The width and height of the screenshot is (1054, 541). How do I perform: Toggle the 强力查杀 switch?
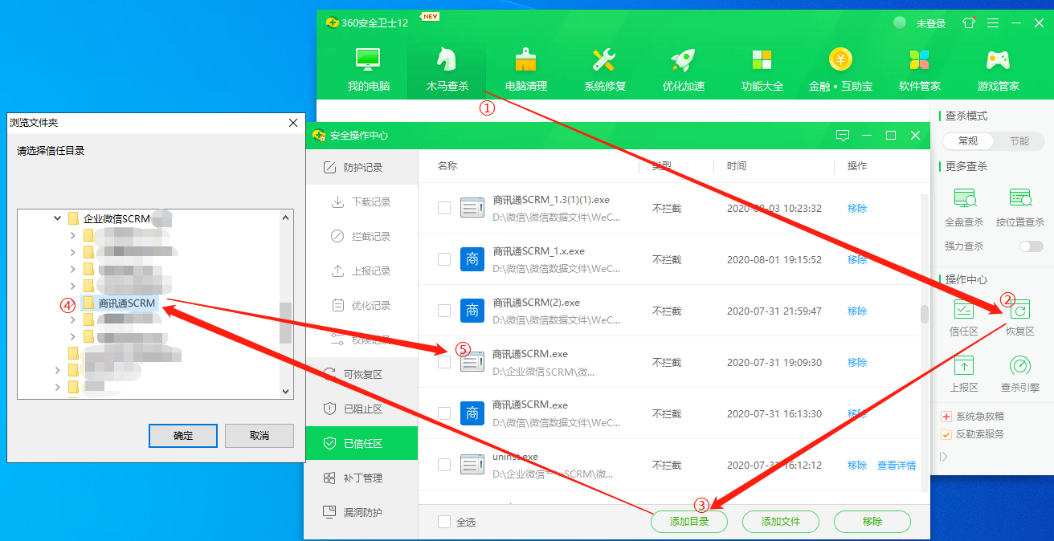pos(1031,246)
